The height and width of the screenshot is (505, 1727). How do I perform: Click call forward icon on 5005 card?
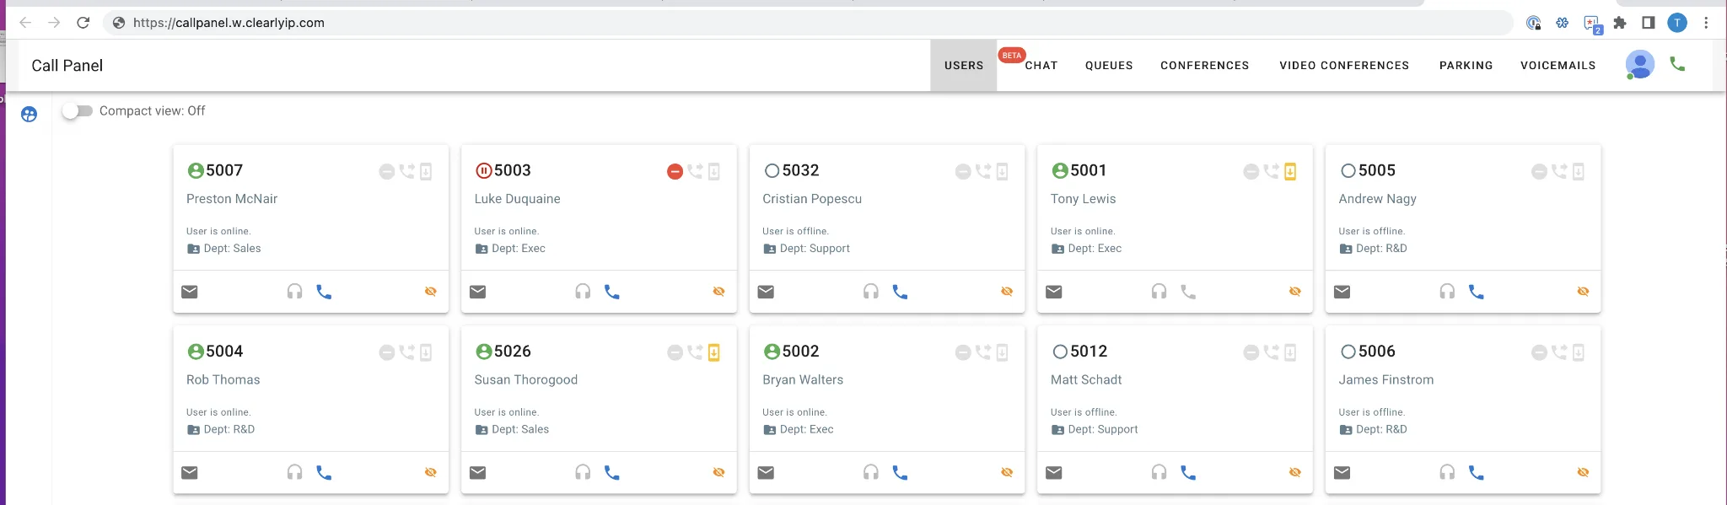point(1559,171)
